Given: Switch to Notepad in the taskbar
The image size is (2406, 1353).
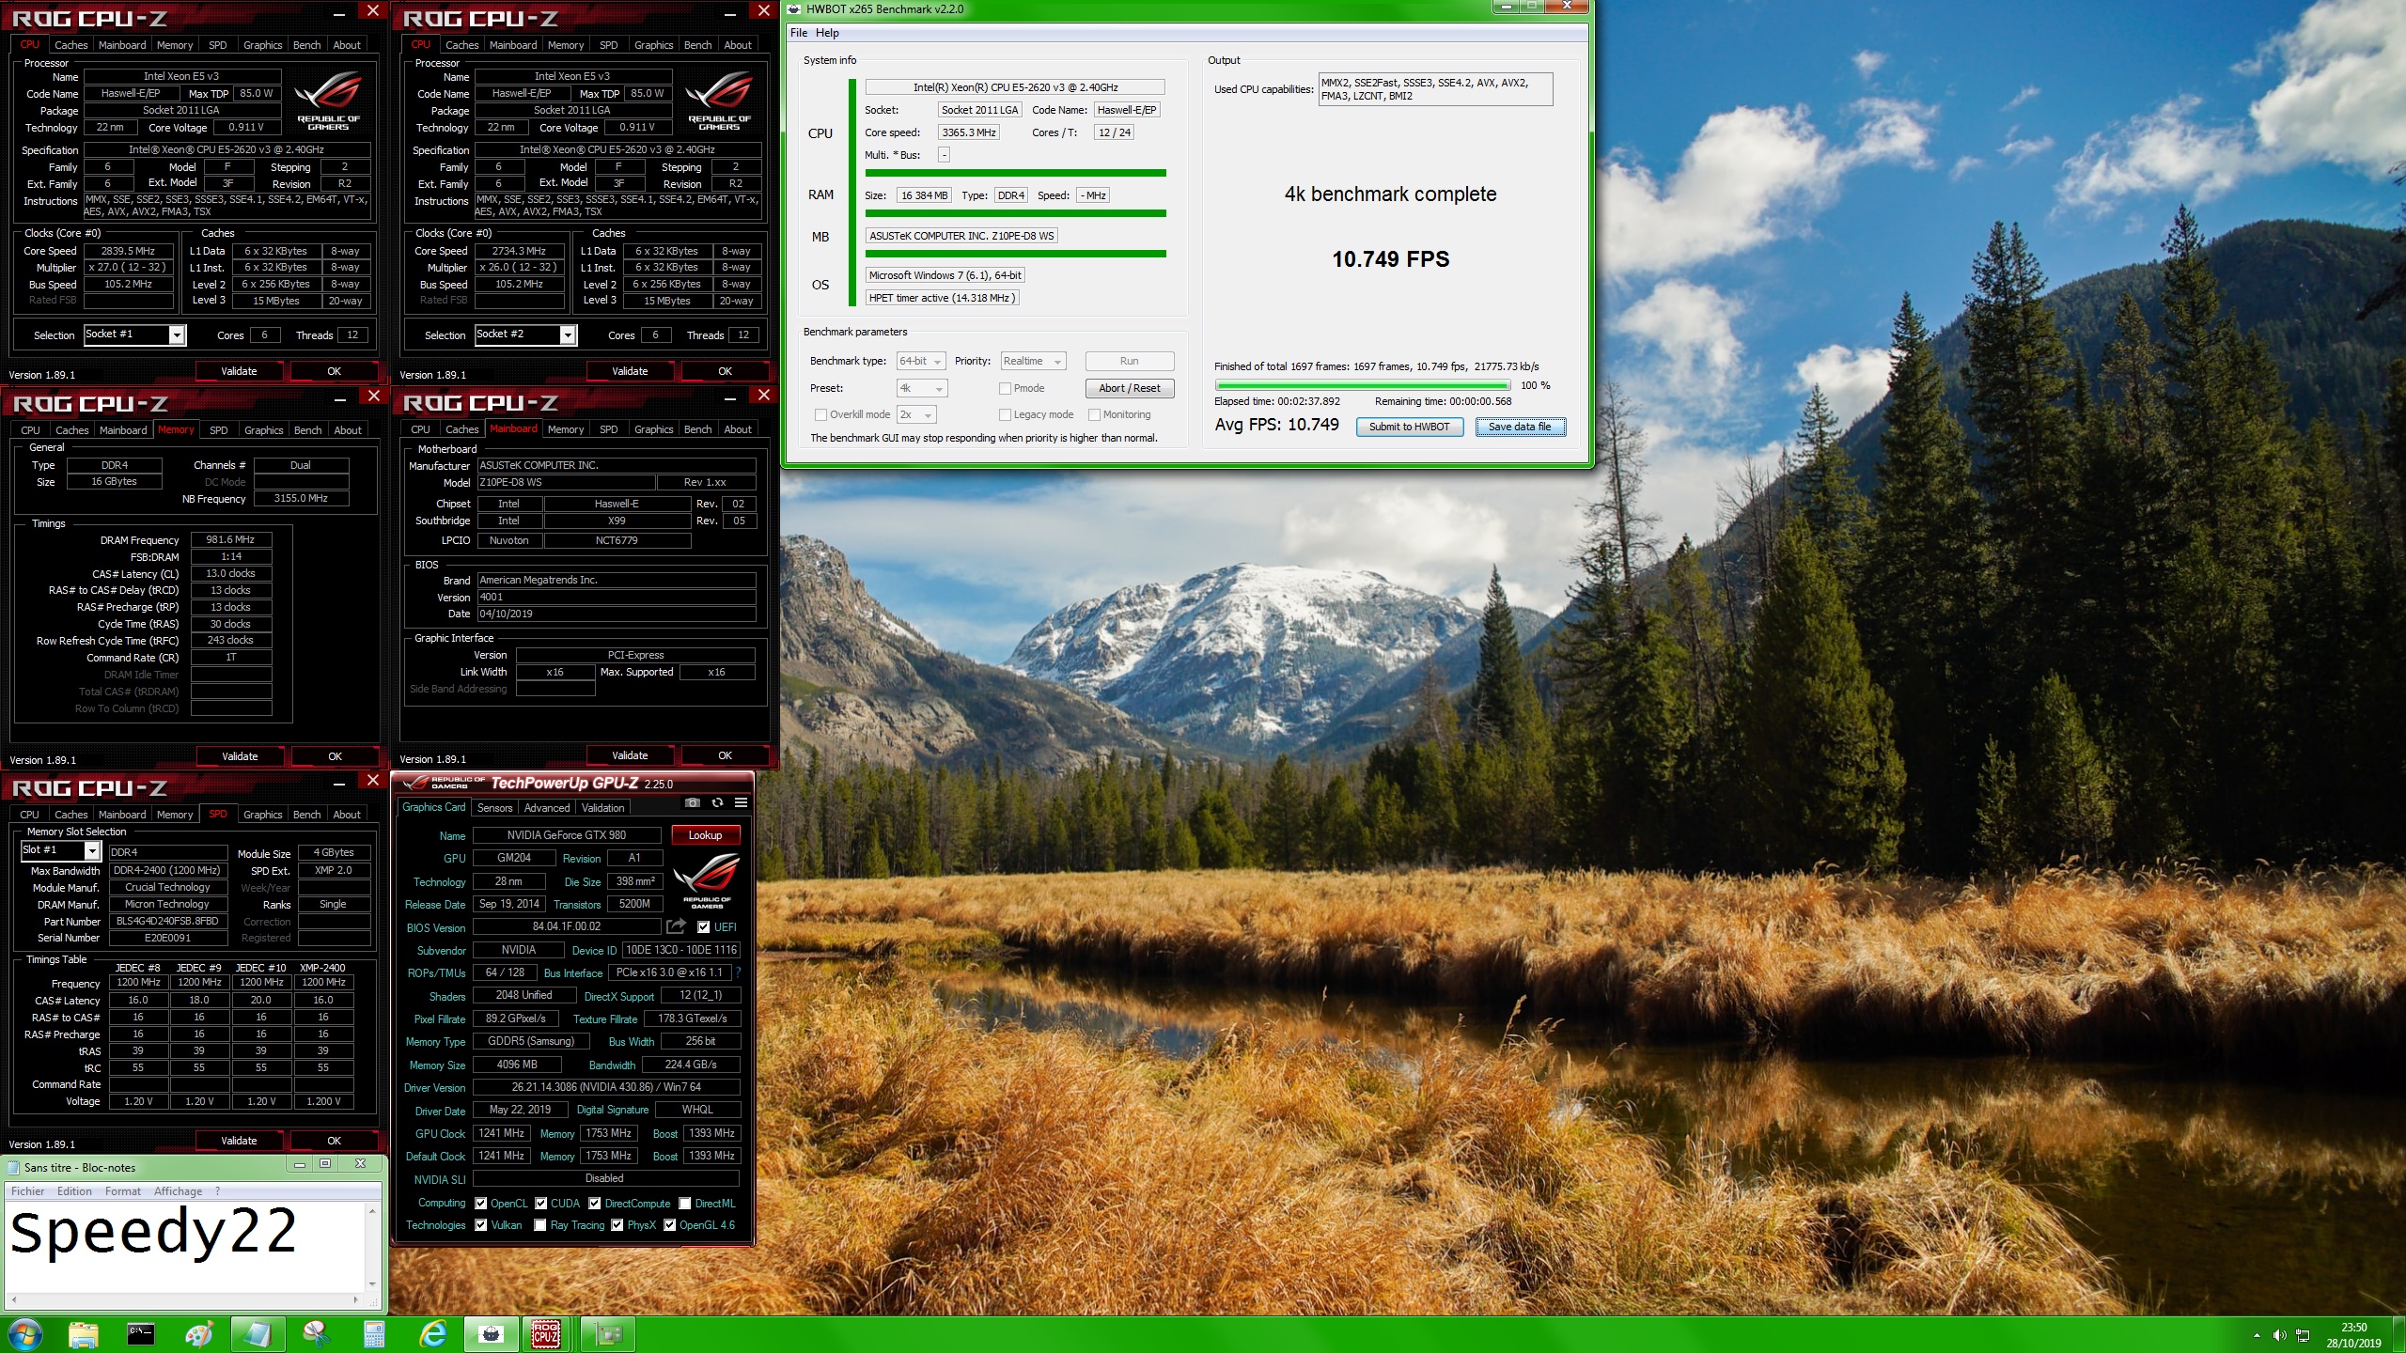Looking at the screenshot, I should pyautogui.click(x=257, y=1333).
